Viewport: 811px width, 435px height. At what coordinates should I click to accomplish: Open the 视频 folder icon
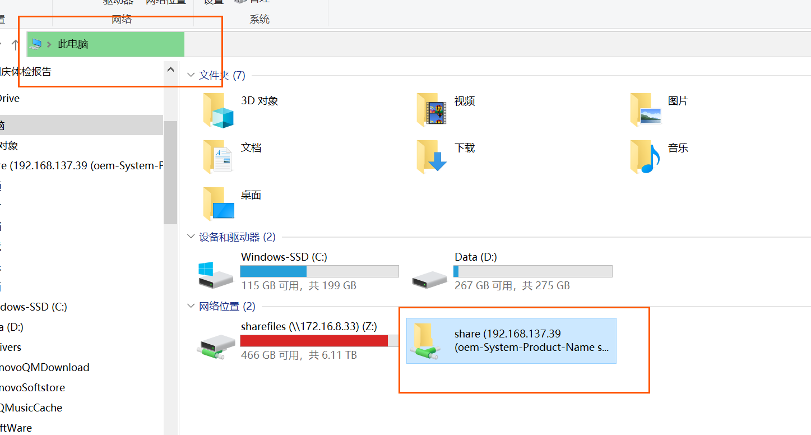pyautogui.click(x=432, y=110)
